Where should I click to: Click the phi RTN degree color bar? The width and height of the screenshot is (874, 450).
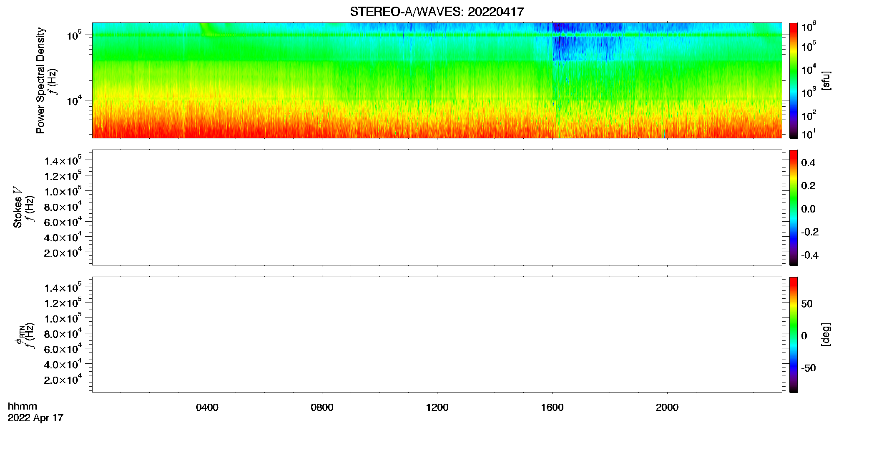[x=793, y=335]
